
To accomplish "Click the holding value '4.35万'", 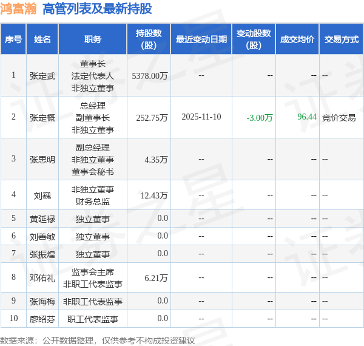I will tap(156, 159).
